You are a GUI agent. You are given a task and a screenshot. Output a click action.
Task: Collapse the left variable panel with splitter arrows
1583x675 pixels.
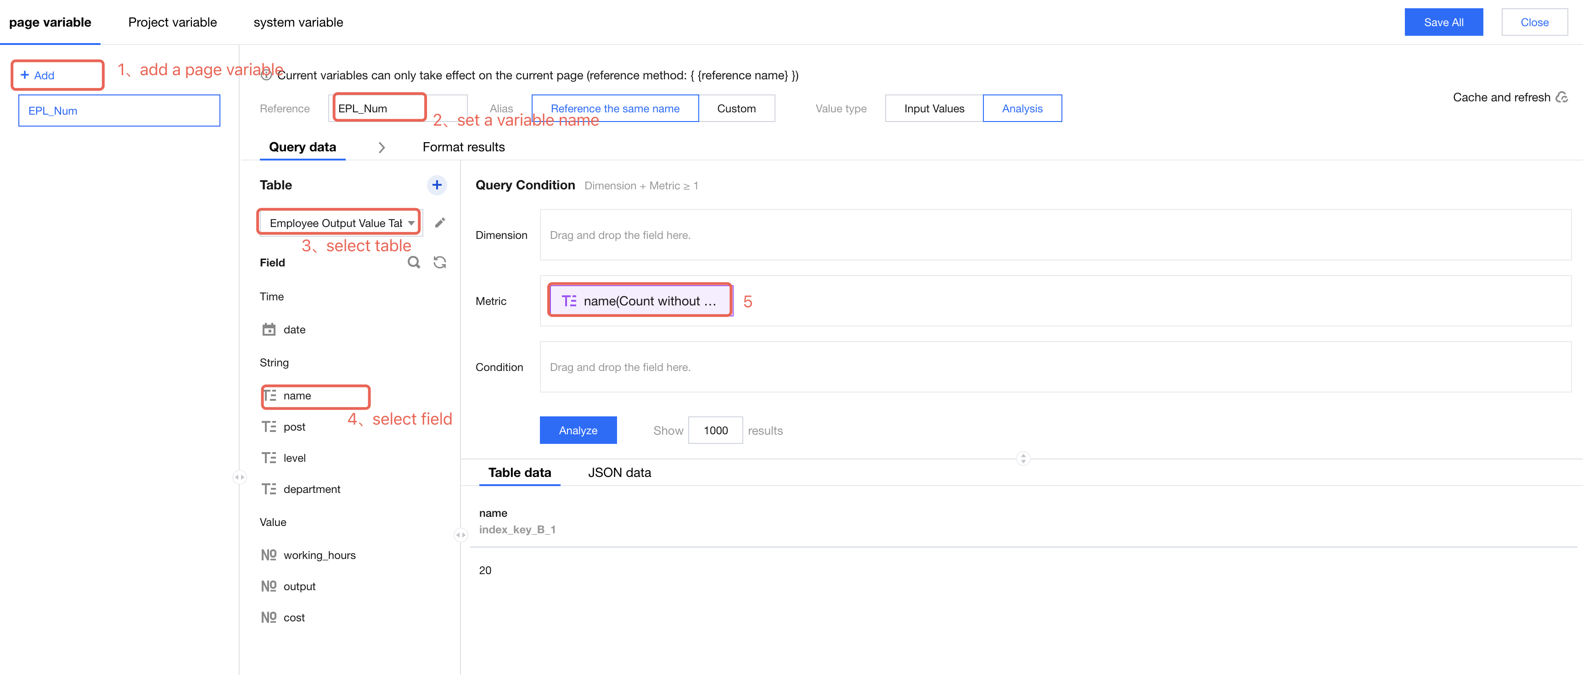(239, 477)
